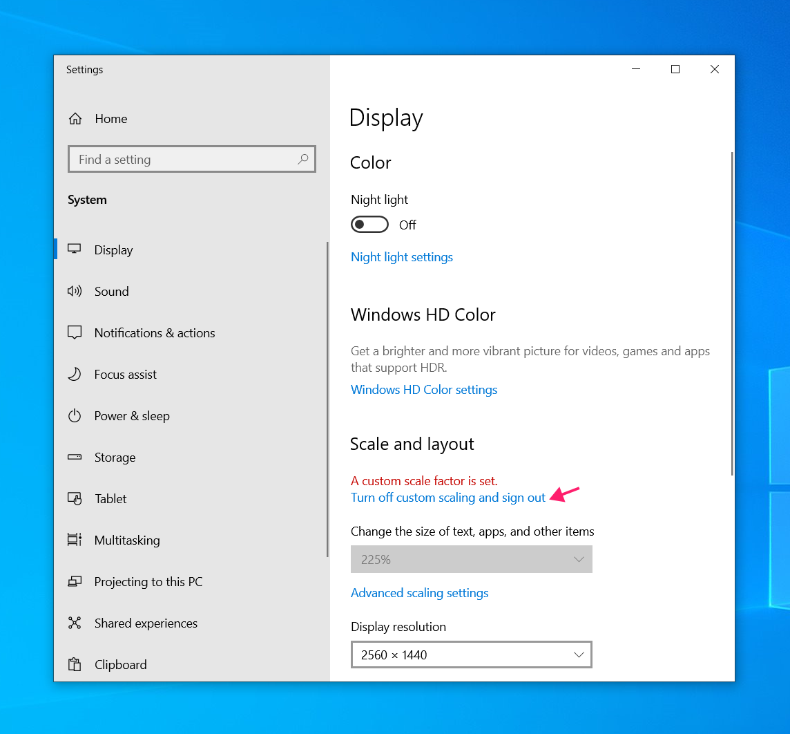The image size is (790, 734).
Task: Open Tablet settings
Action: pyautogui.click(x=191, y=498)
